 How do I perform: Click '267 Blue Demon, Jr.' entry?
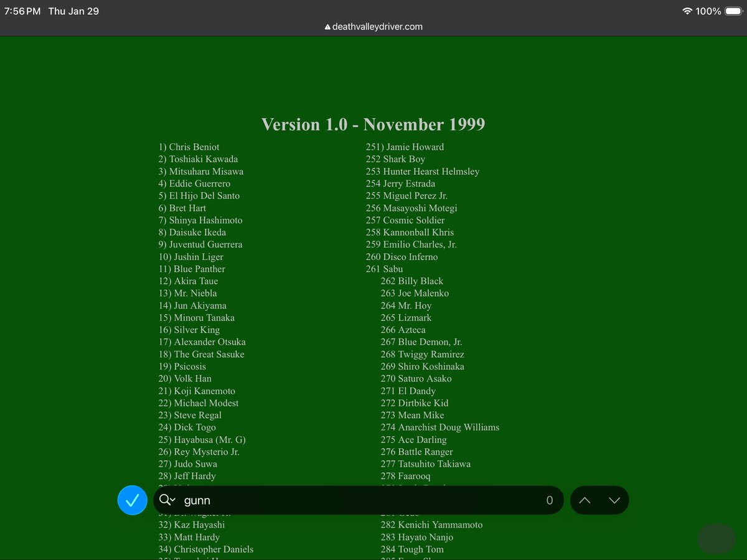[421, 342]
